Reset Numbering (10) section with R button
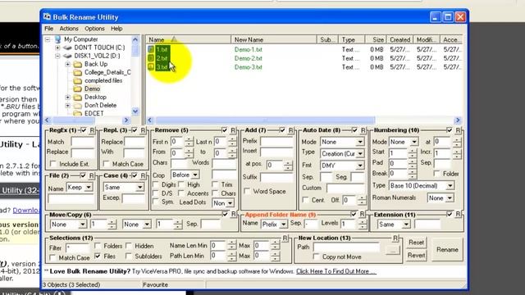 point(458,130)
